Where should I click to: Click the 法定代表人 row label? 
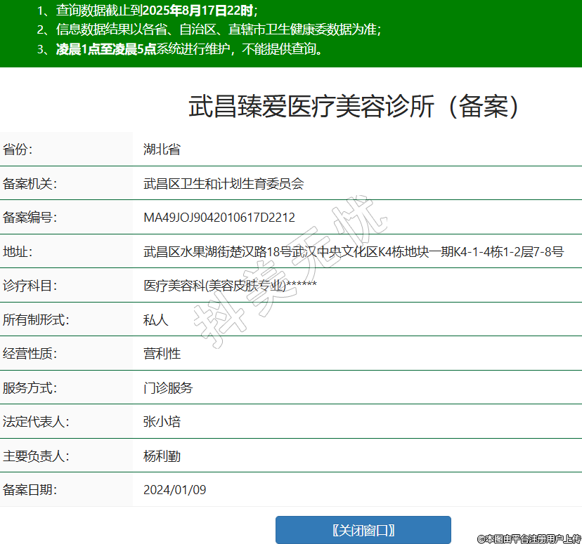(x=36, y=422)
